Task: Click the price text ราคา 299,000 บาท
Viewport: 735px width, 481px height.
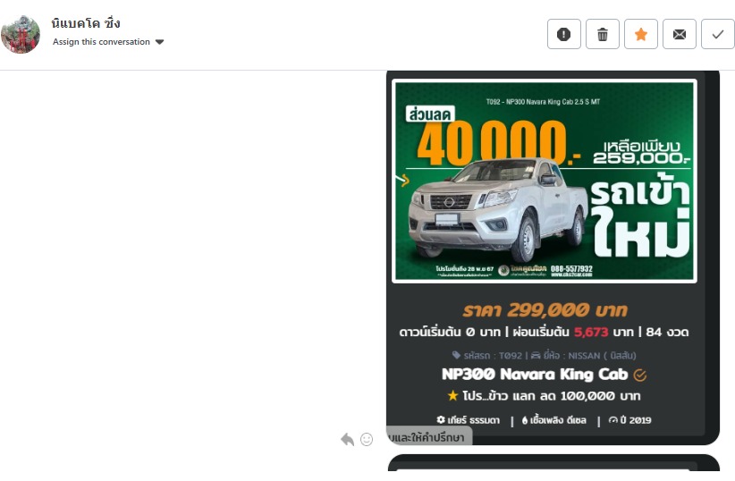Action: [x=545, y=310]
